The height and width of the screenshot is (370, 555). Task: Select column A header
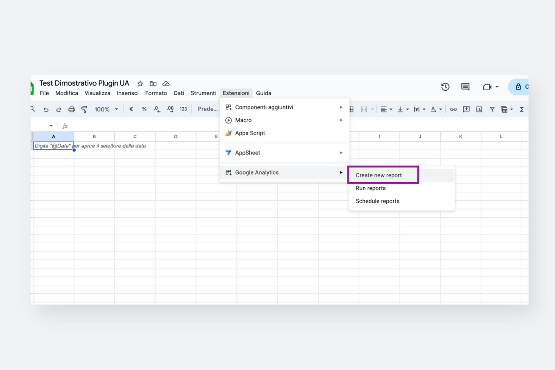54,136
